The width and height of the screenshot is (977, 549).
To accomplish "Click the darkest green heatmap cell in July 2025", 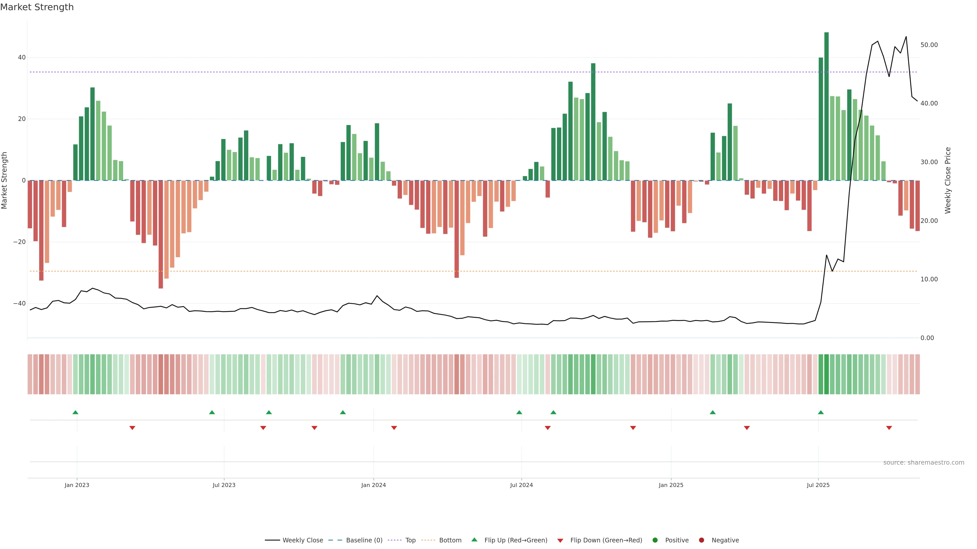I will tap(826, 374).
